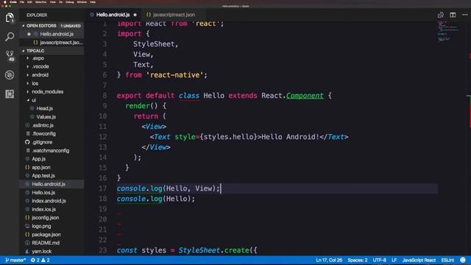Open the Explorer view in activity bar
Image resolution: width=471 pixels, height=265 pixels.
point(10,18)
